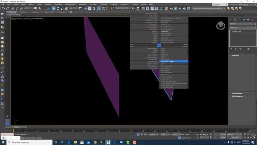Open the File menu
The height and width of the screenshot is (145, 257).
[3, 4]
